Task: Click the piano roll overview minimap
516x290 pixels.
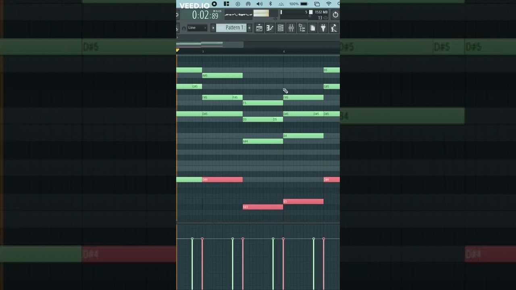Action: [x=210, y=44]
